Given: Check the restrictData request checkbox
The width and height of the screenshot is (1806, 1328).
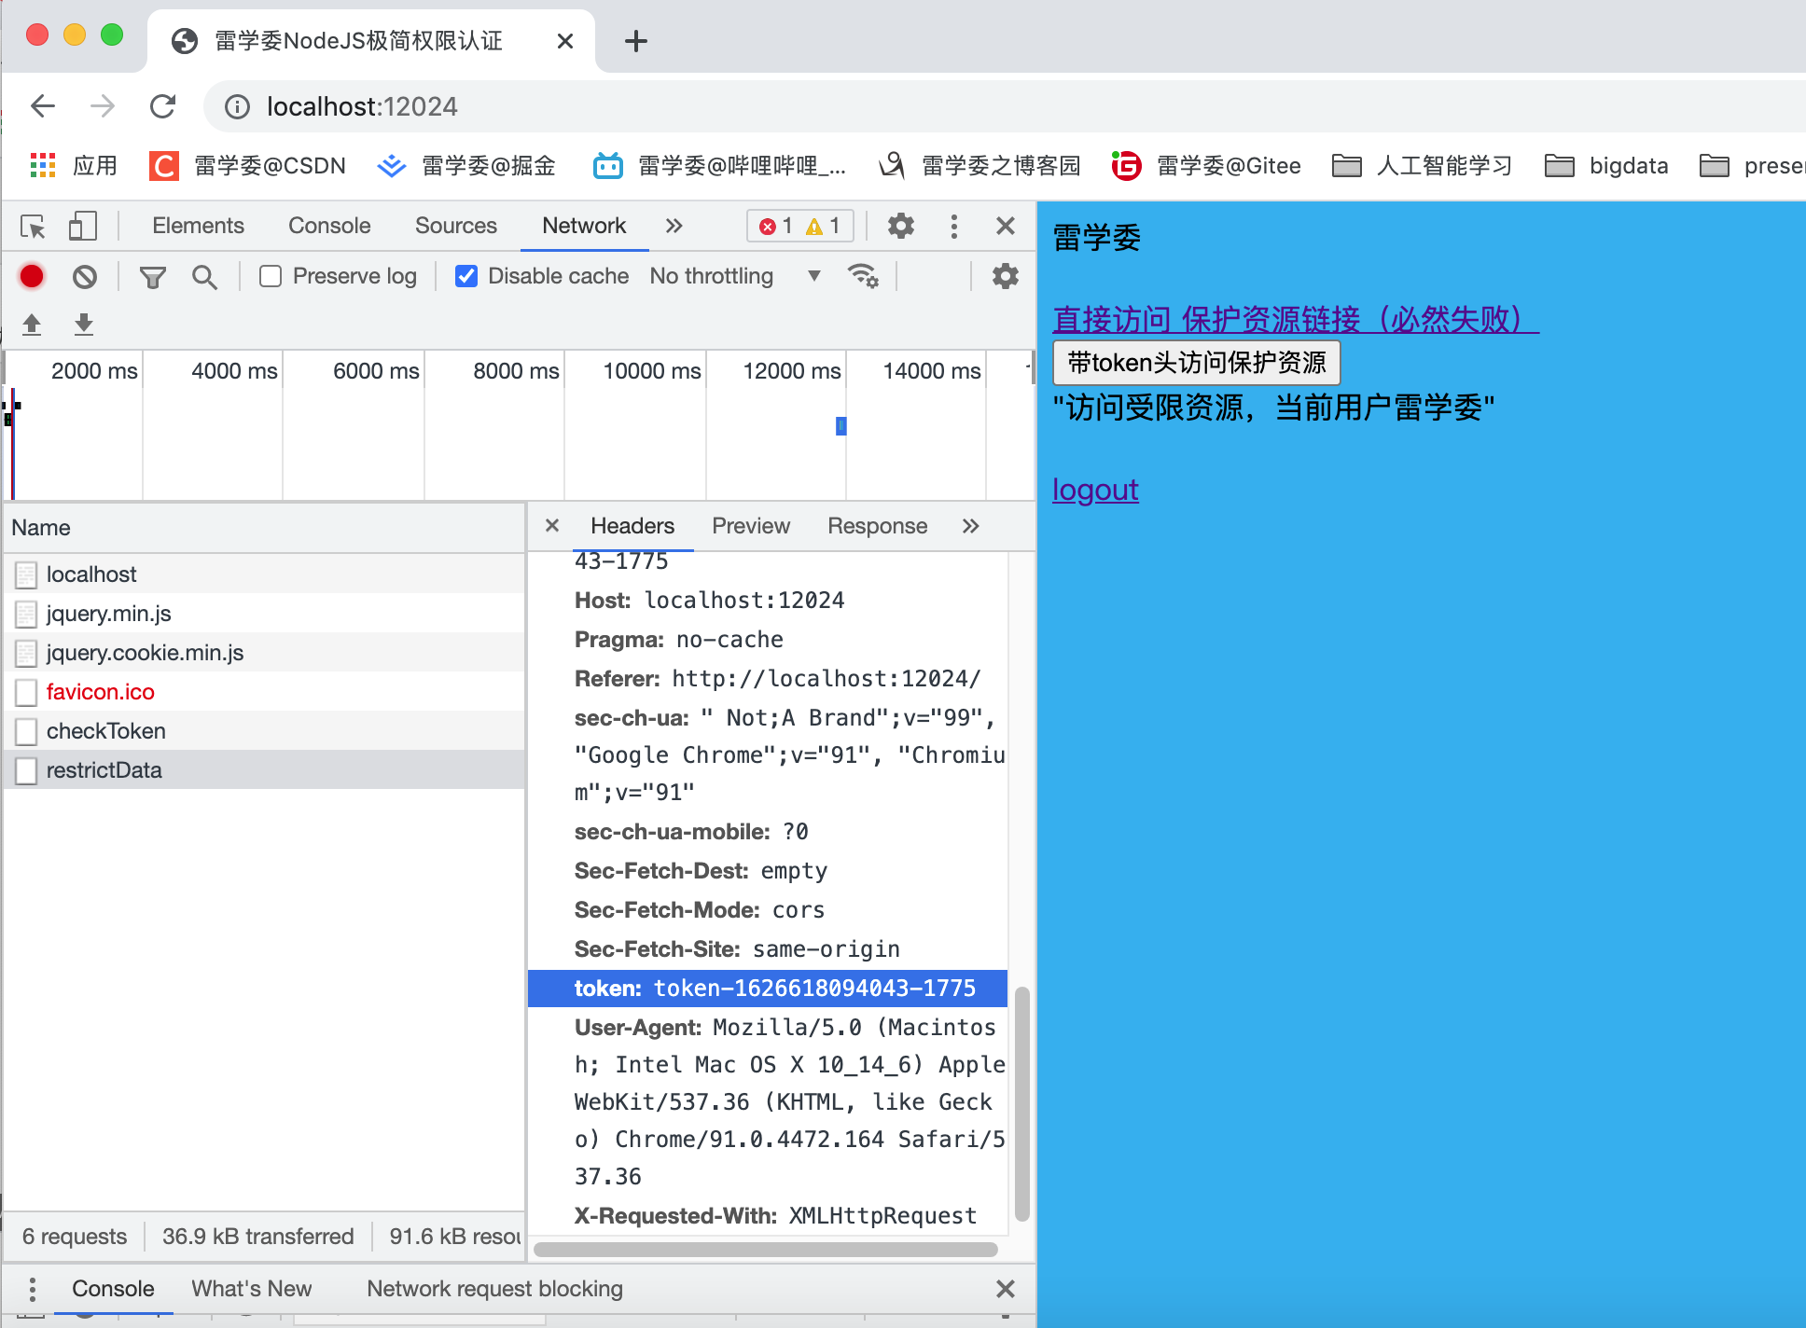Looking at the screenshot, I should coord(25,770).
